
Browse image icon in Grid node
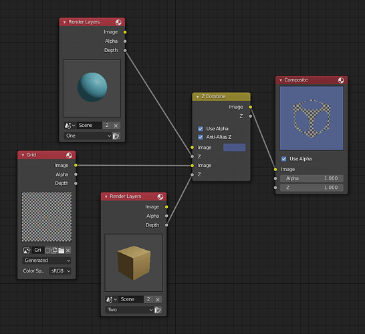pos(27,251)
